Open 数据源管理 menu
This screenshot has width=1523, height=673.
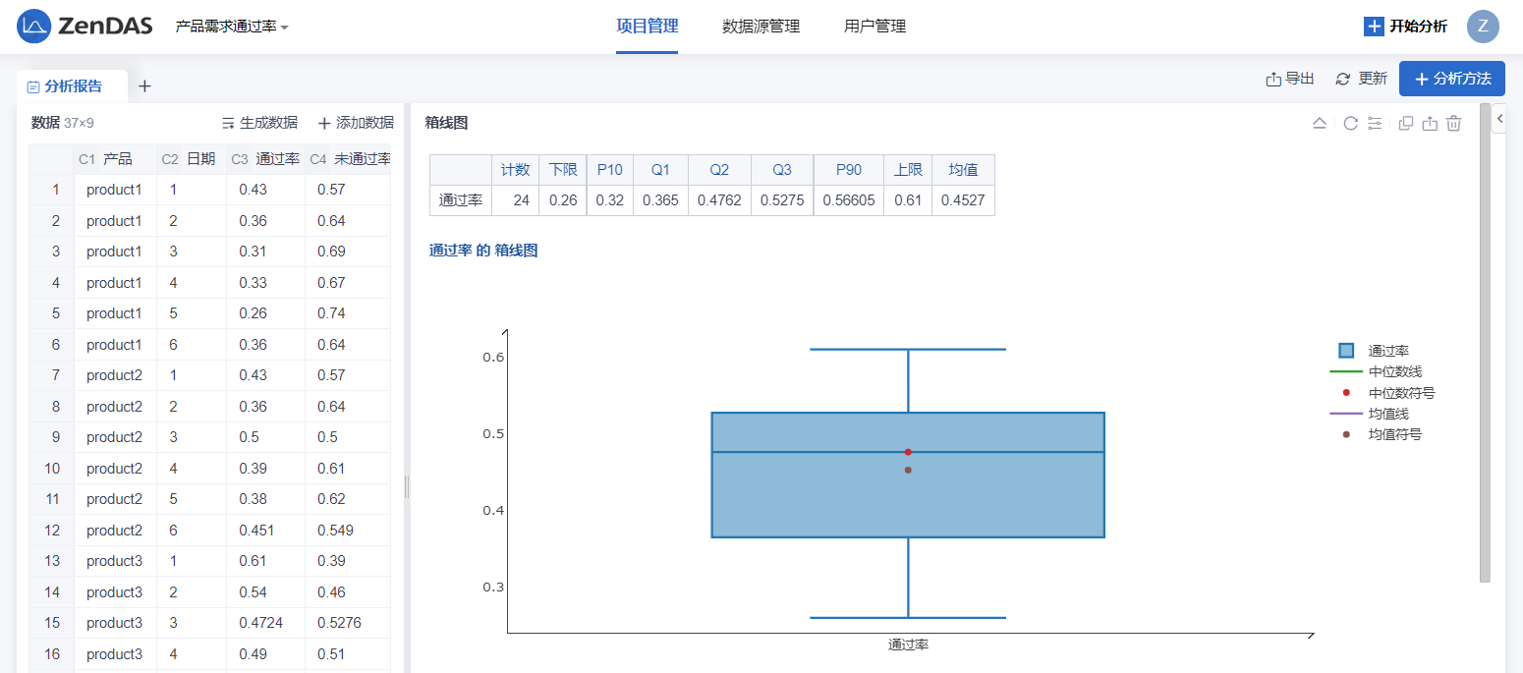point(761,27)
